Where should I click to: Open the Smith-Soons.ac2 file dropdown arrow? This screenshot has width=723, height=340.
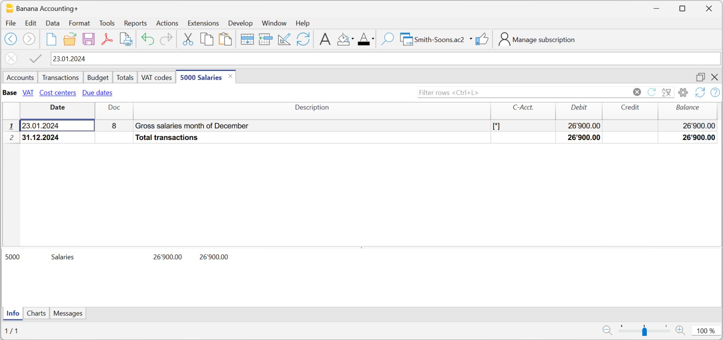pos(471,39)
